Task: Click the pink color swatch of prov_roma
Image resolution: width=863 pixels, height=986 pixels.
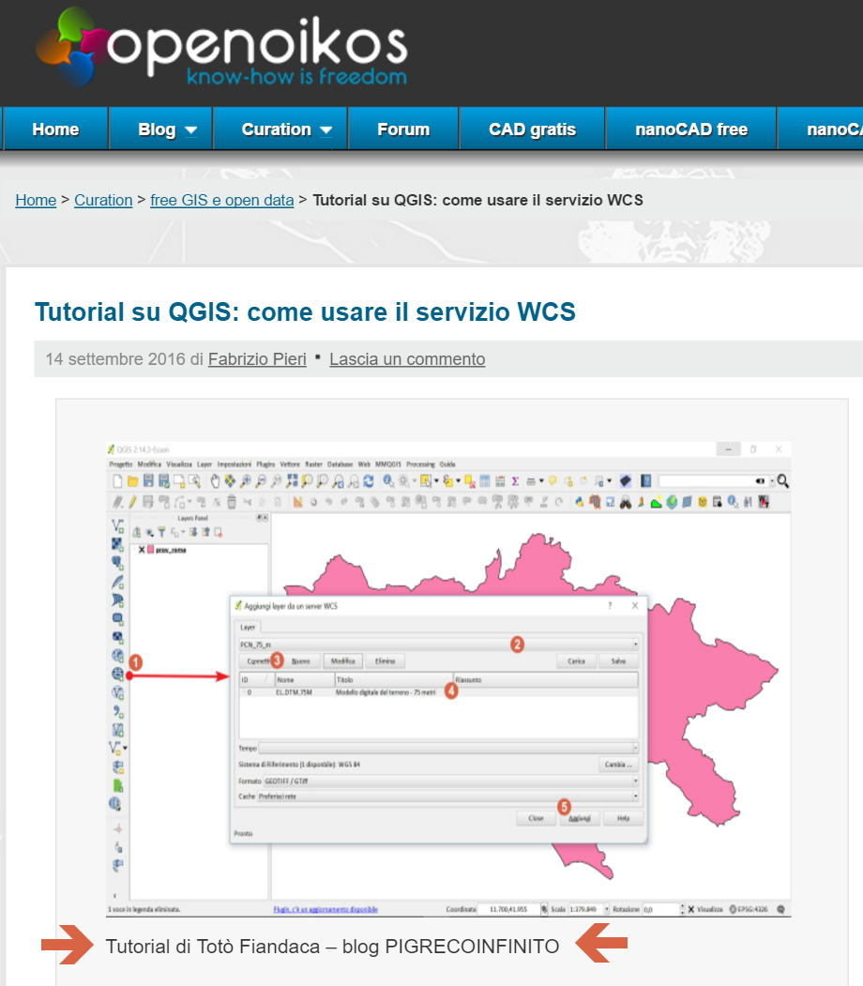Action: [x=150, y=550]
